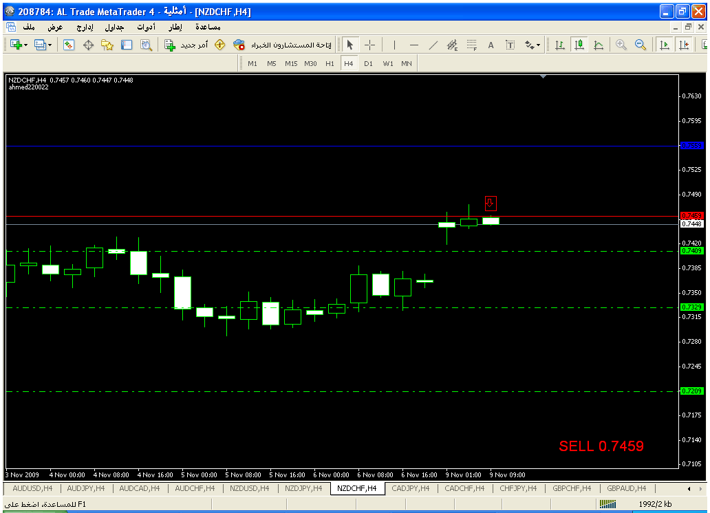Viewport: 710px width, 513px height.
Task: Switch chart to line chart mode
Action: click(599, 45)
